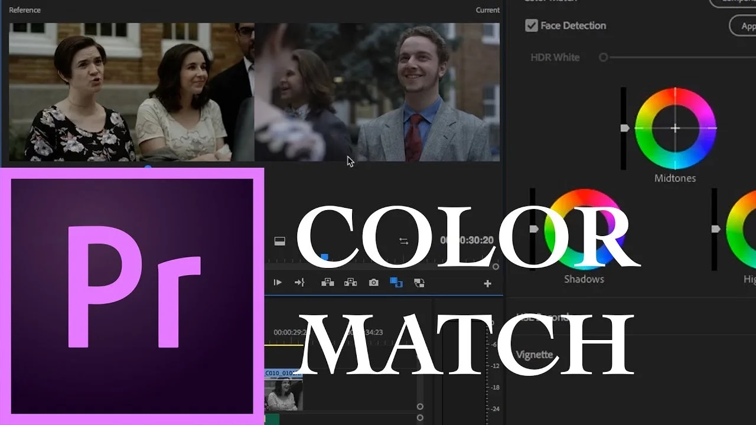Click the Highlights luminance slider handle
Image resolution: width=756 pixels, height=425 pixels.
pyautogui.click(x=716, y=228)
